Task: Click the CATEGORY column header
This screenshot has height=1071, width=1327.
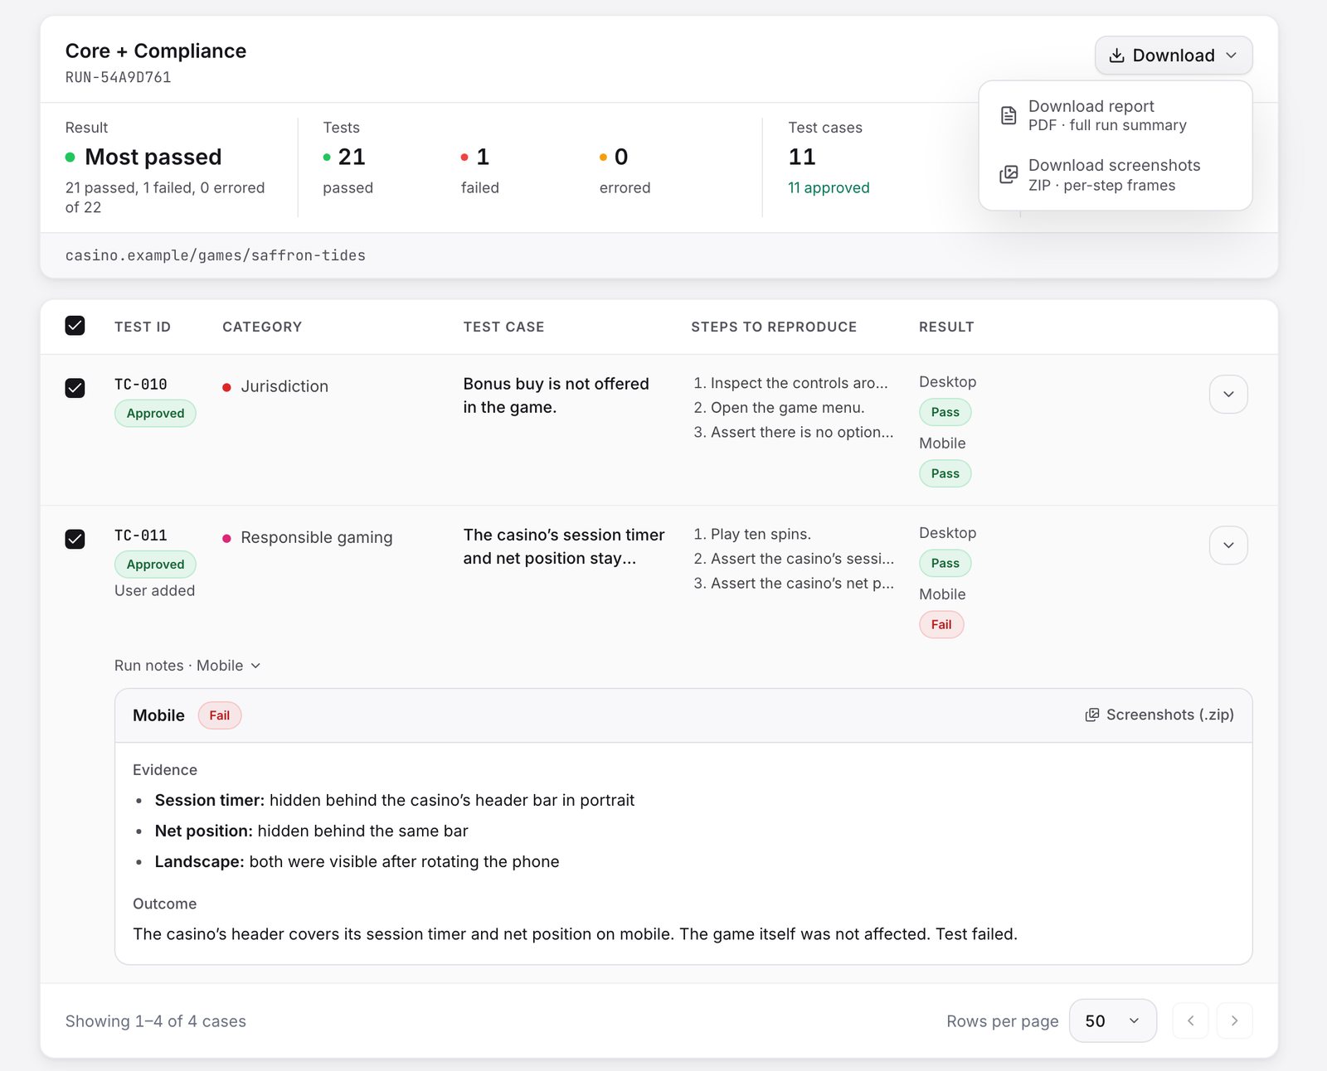Action: [262, 327]
